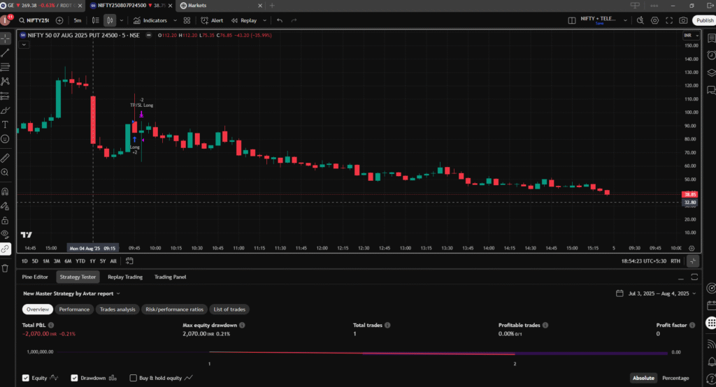This screenshot has height=387, width=716.
Task: Uncheck the Equity checkbox
Action: (26, 378)
